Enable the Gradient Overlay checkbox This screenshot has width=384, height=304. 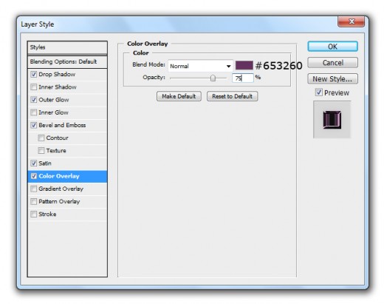pyautogui.click(x=34, y=189)
